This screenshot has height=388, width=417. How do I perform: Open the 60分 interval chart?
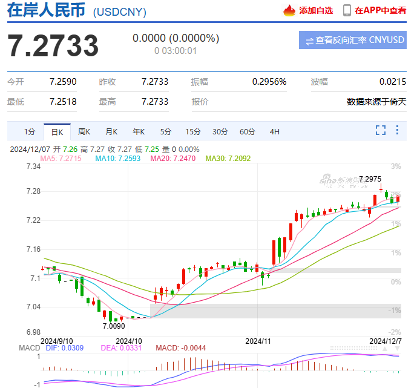tap(248, 131)
